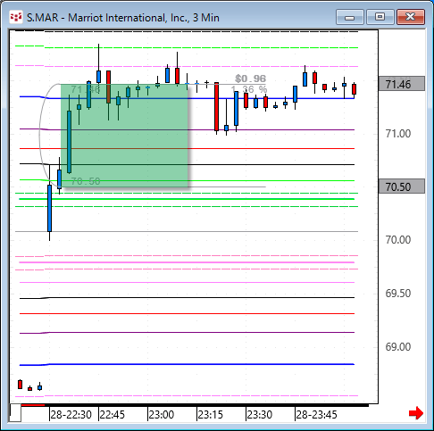This screenshot has width=434, height=431.
Task: Close the S.MAR chart window
Action: pyautogui.click(x=411, y=17)
